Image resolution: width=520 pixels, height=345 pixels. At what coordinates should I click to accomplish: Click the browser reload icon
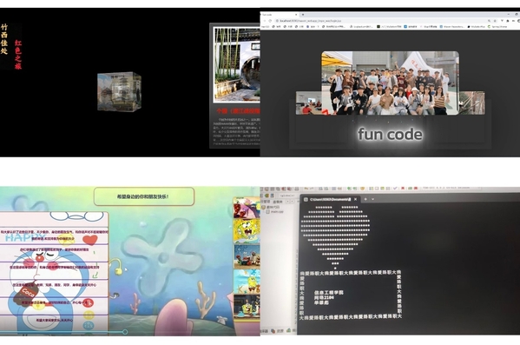(270, 21)
